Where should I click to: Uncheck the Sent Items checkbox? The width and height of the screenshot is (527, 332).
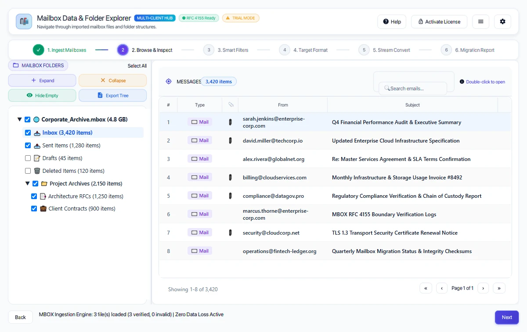[x=28, y=146]
